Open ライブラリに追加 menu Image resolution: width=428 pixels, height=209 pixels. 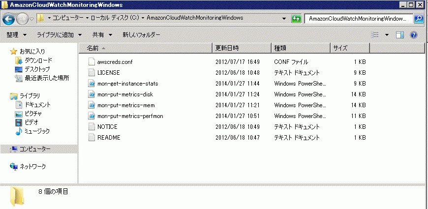click(59, 34)
